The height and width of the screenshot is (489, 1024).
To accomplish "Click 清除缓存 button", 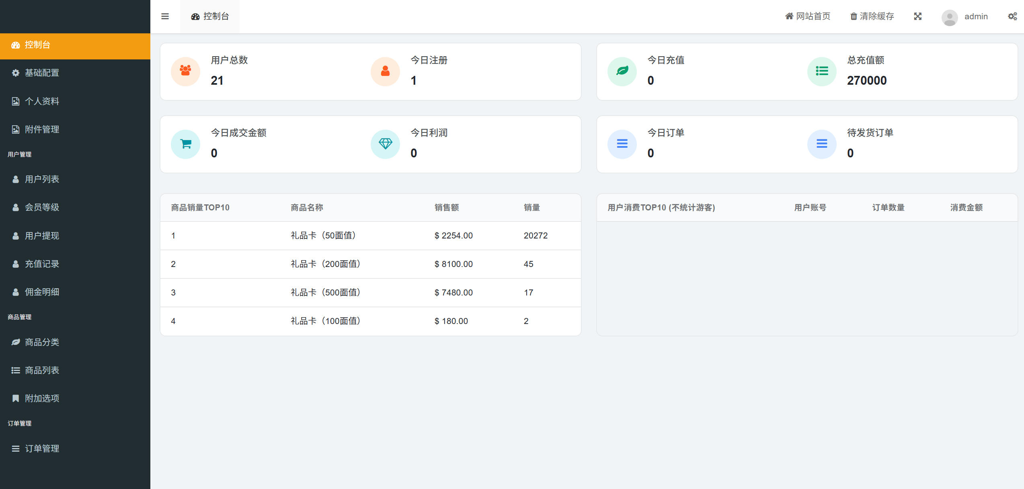I will pyautogui.click(x=872, y=16).
